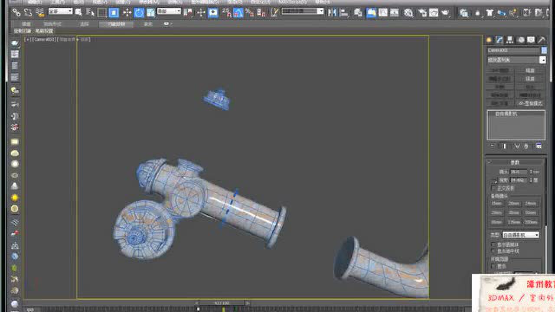This screenshot has width=555, height=312.
Task: Activate the Select Object tool
Action: (78, 13)
